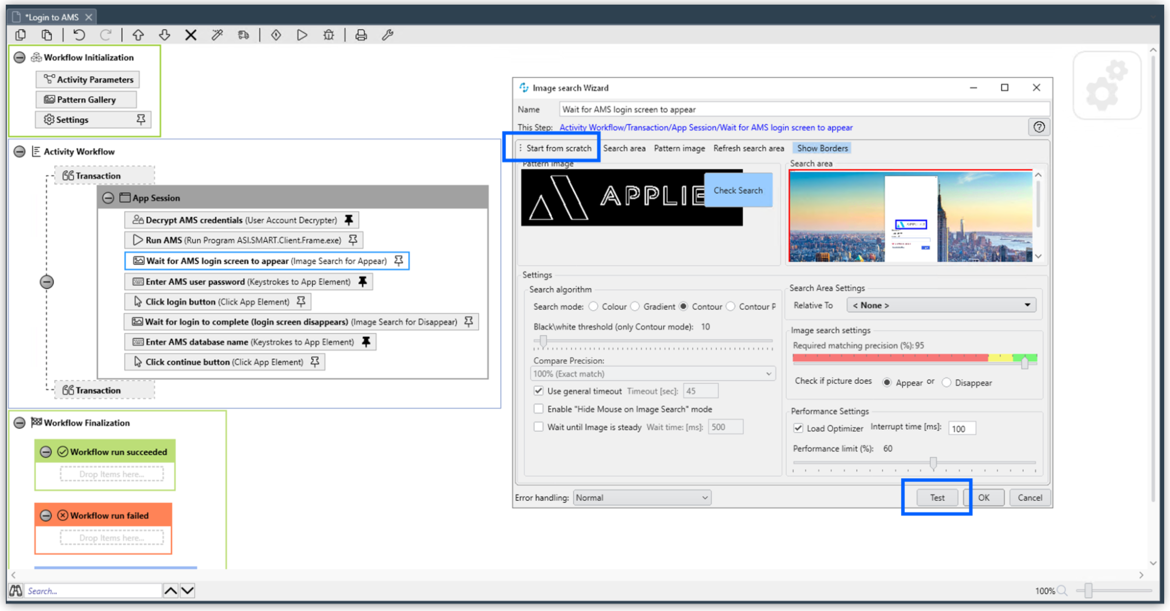
Task: Select the Gradient search mode
Action: pyautogui.click(x=635, y=306)
